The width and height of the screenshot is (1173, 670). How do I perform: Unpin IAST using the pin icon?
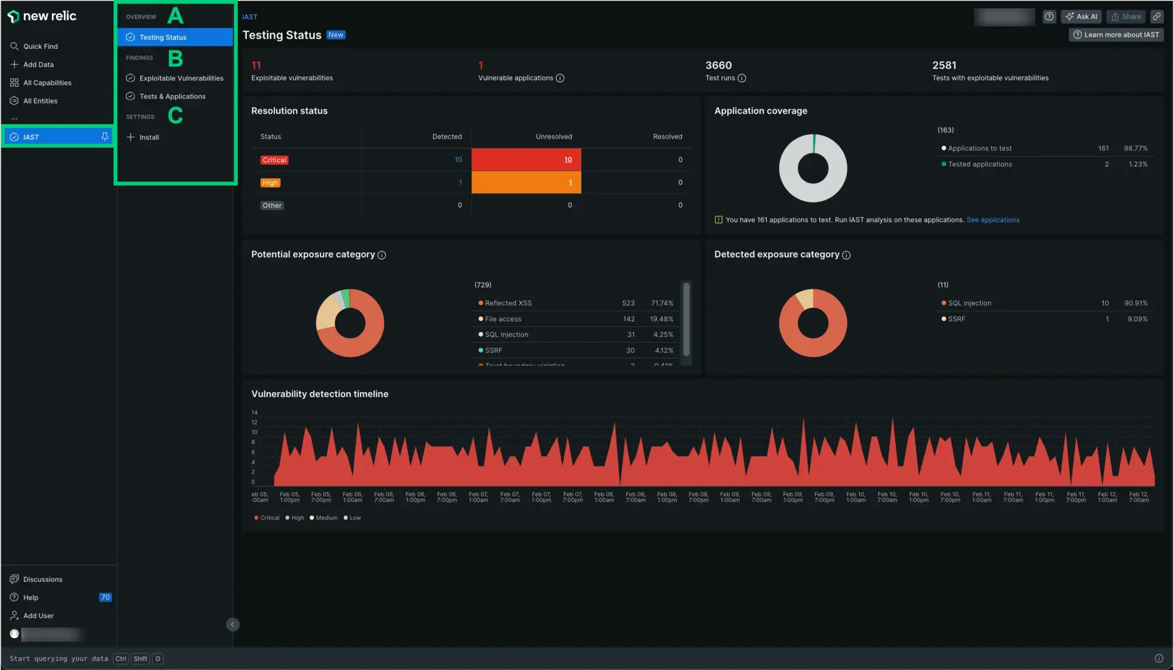104,137
